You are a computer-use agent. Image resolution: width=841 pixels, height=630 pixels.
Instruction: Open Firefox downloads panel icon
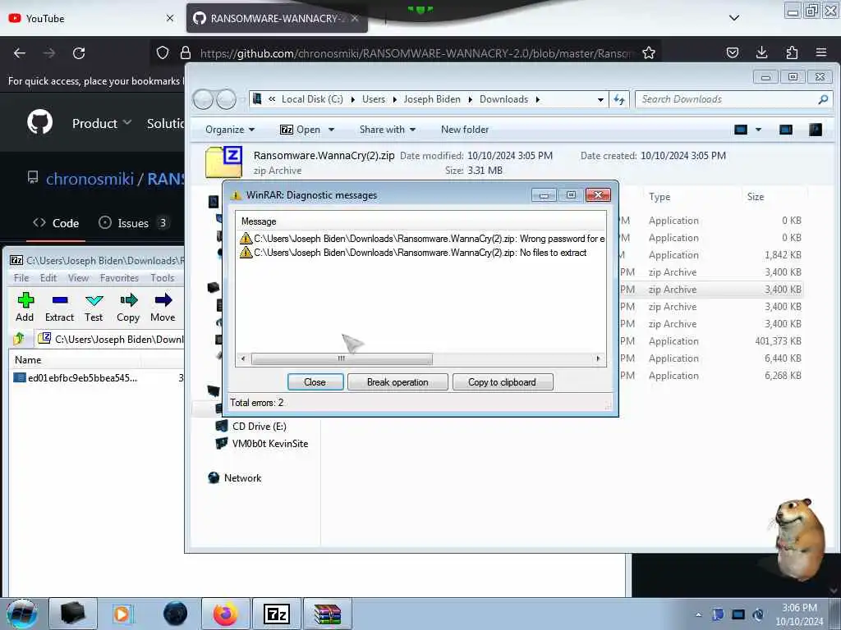(761, 52)
